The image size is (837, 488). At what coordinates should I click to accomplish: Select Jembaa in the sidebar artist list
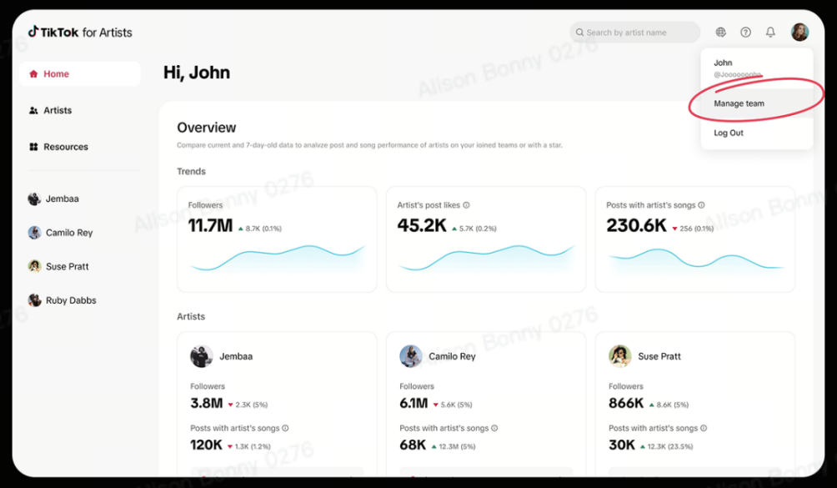pyautogui.click(x=62, y=199)
